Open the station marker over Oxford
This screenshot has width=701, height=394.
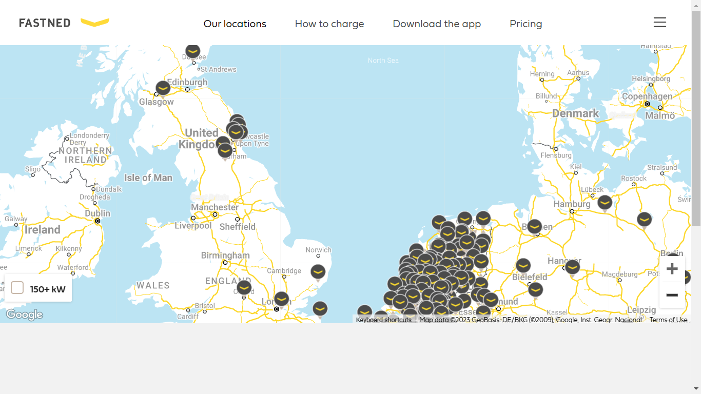[244, 288]
